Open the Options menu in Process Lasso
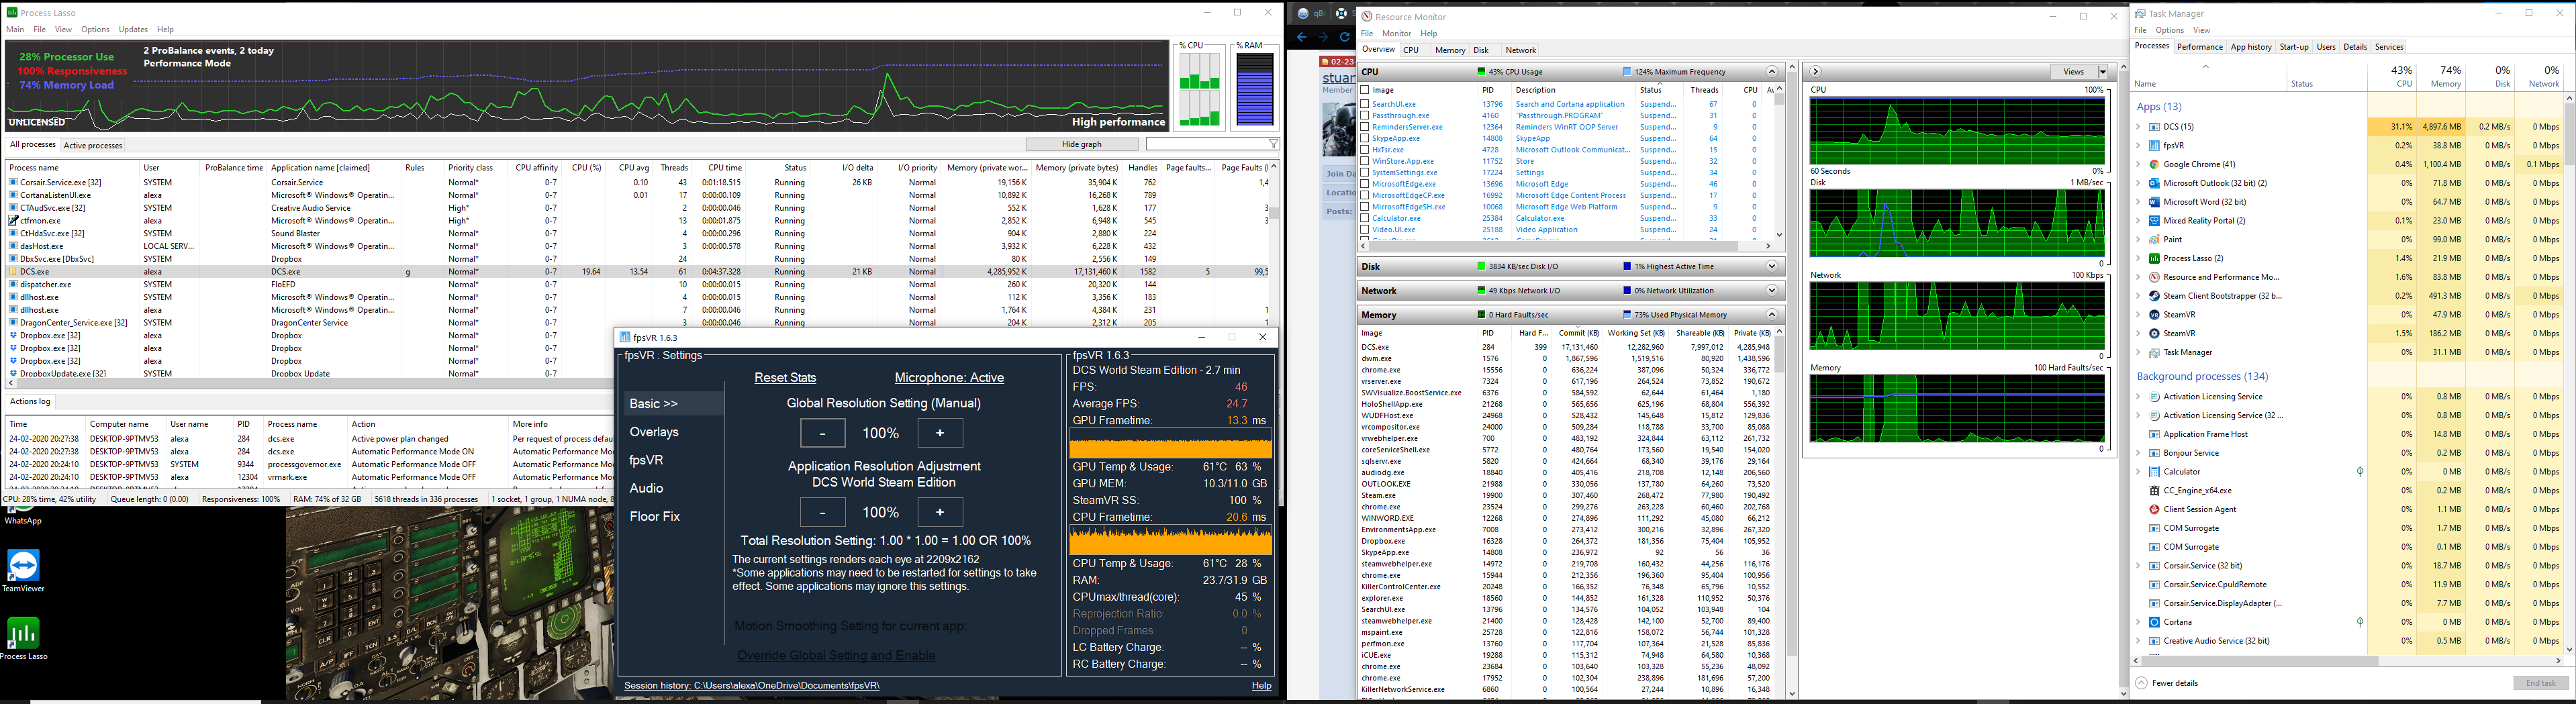The width and height of the screenshot is (2576, 704). [x=95, y=30]
